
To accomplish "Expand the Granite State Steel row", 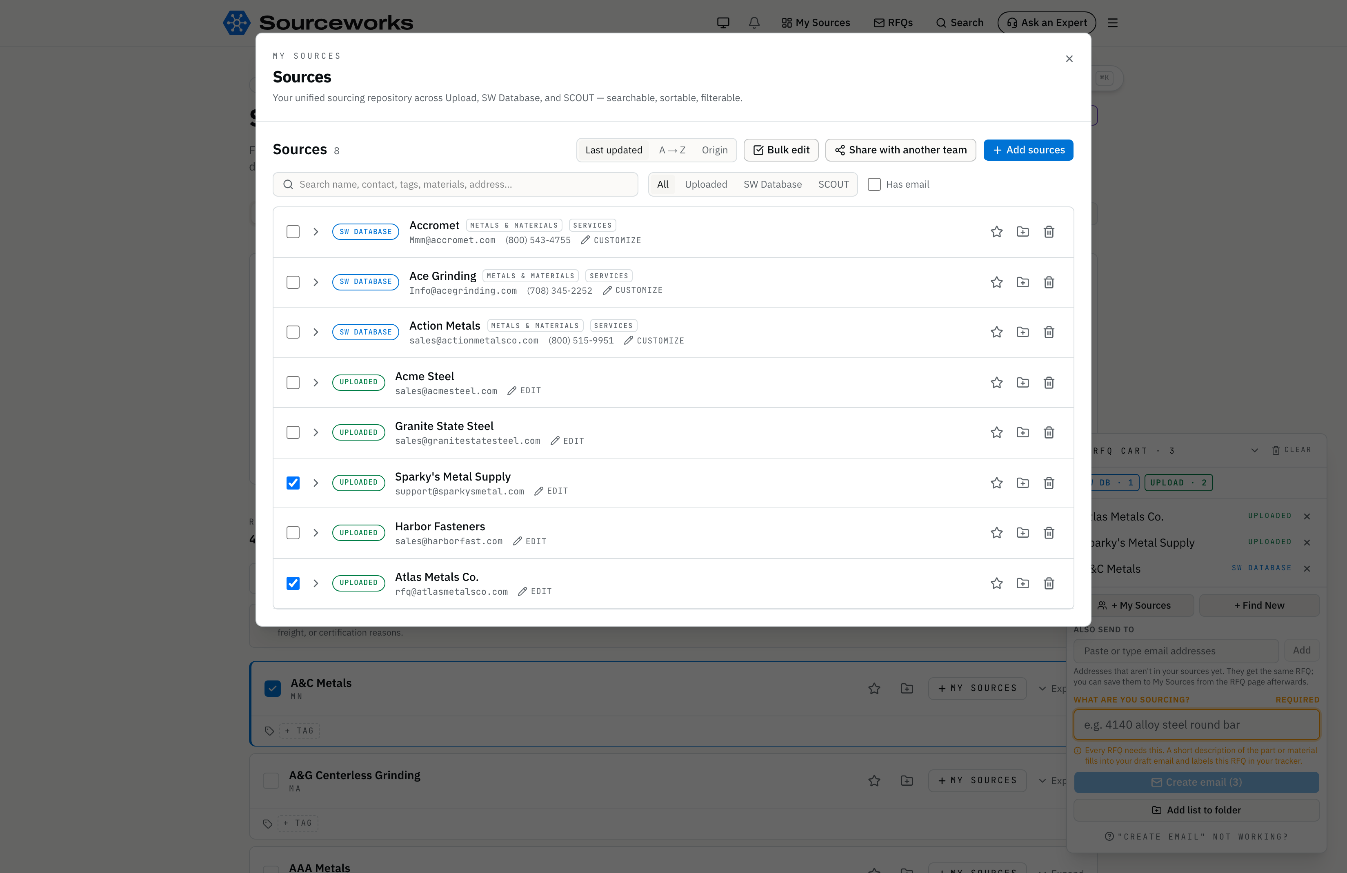I will coord(316,433).
